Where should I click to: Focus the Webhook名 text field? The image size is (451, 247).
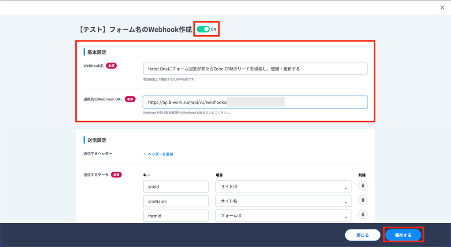pyautogui.click(x=255, y=69)
